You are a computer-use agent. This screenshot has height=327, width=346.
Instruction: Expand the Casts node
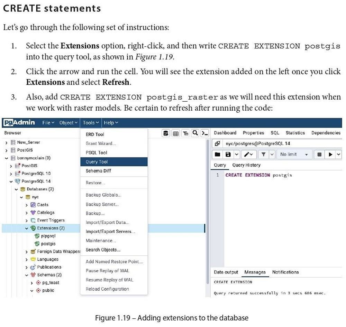pos(27,205)
